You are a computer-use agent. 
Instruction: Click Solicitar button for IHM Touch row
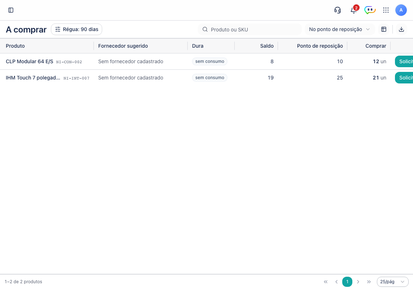coord(404,78)
